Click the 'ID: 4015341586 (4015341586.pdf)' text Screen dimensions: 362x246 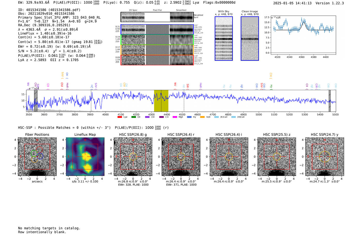click(49, 10)
